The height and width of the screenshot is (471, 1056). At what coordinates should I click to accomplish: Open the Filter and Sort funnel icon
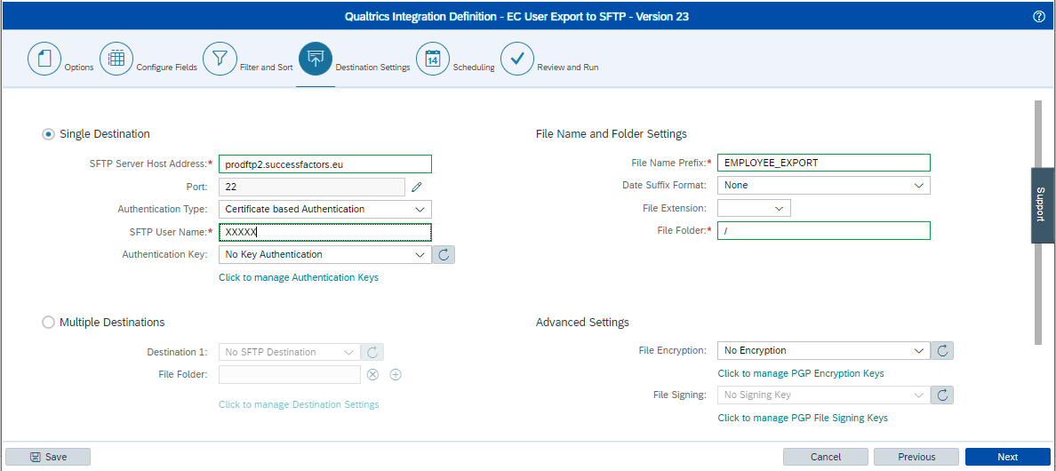click(x=220, y=59)
